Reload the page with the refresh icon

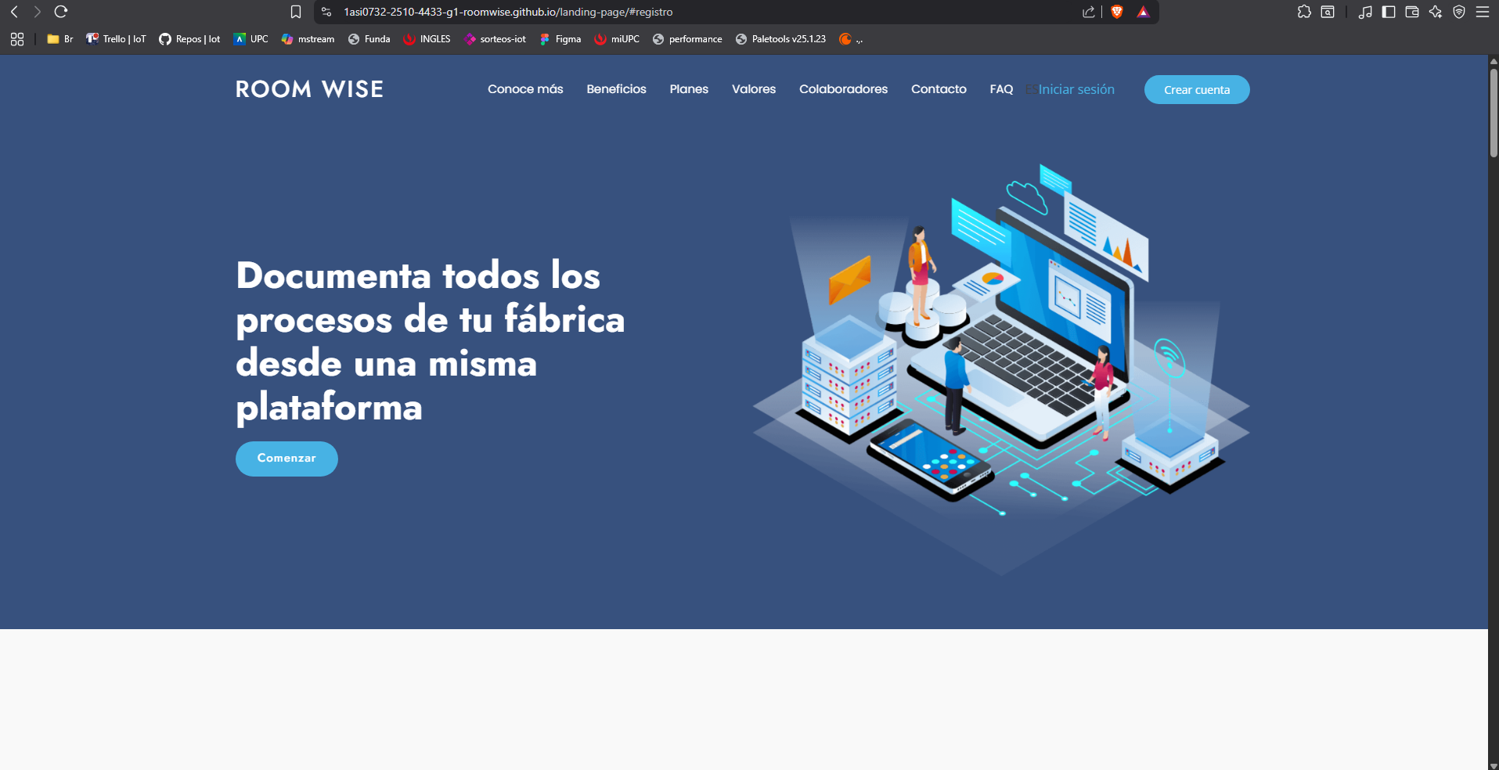61,12
